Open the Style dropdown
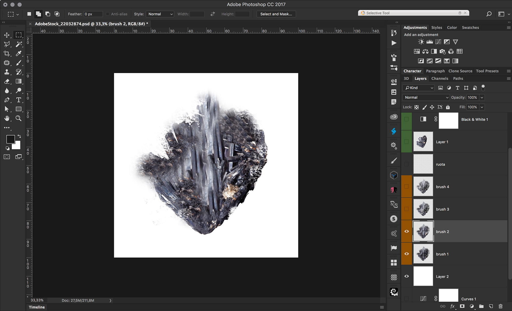Viewport: 512px width, 311px height. [160, 14]
